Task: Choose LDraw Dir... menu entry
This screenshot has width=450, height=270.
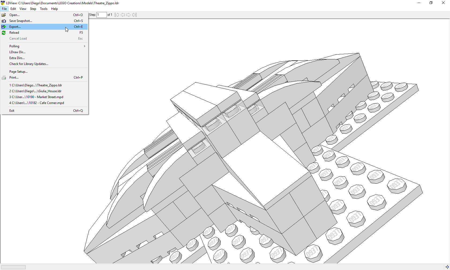Action: click(x=44, y=52)
